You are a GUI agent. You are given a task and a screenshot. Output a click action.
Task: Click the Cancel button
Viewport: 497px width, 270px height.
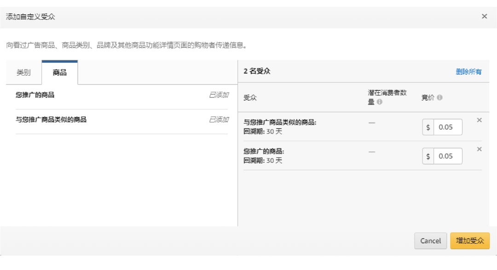(430, 241)
